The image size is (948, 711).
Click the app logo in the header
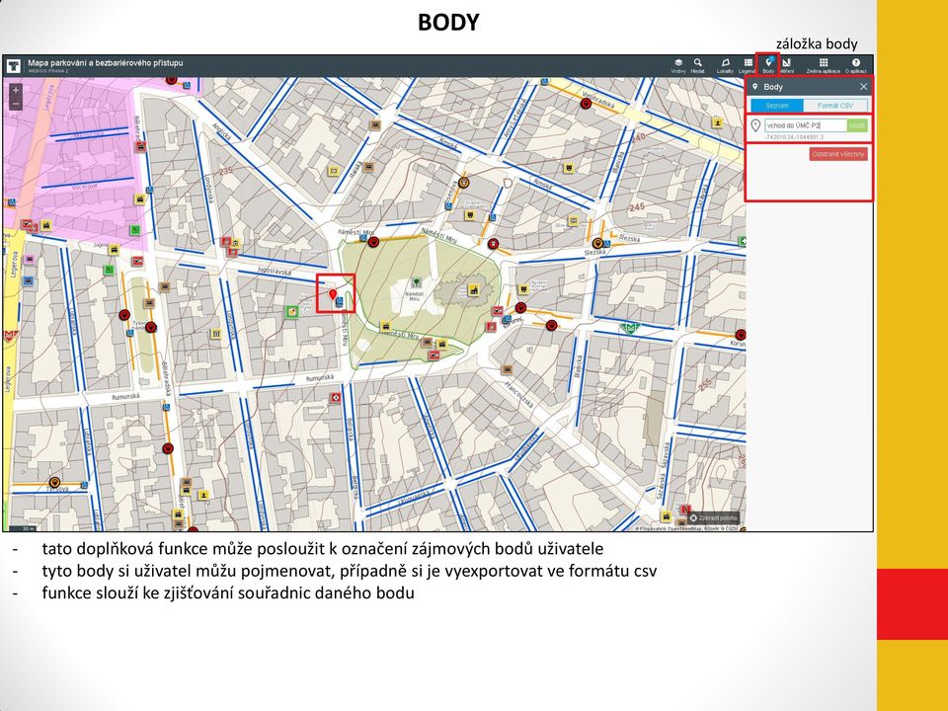coord(13,65)
